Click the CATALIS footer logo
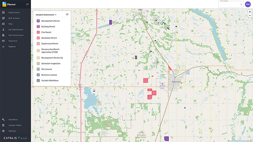 [x=12, y=138]
